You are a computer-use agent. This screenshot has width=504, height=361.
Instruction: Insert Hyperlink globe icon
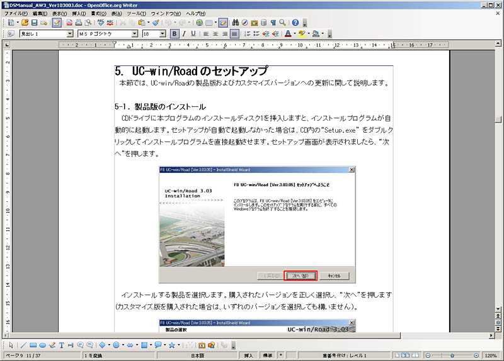point(199,23)
